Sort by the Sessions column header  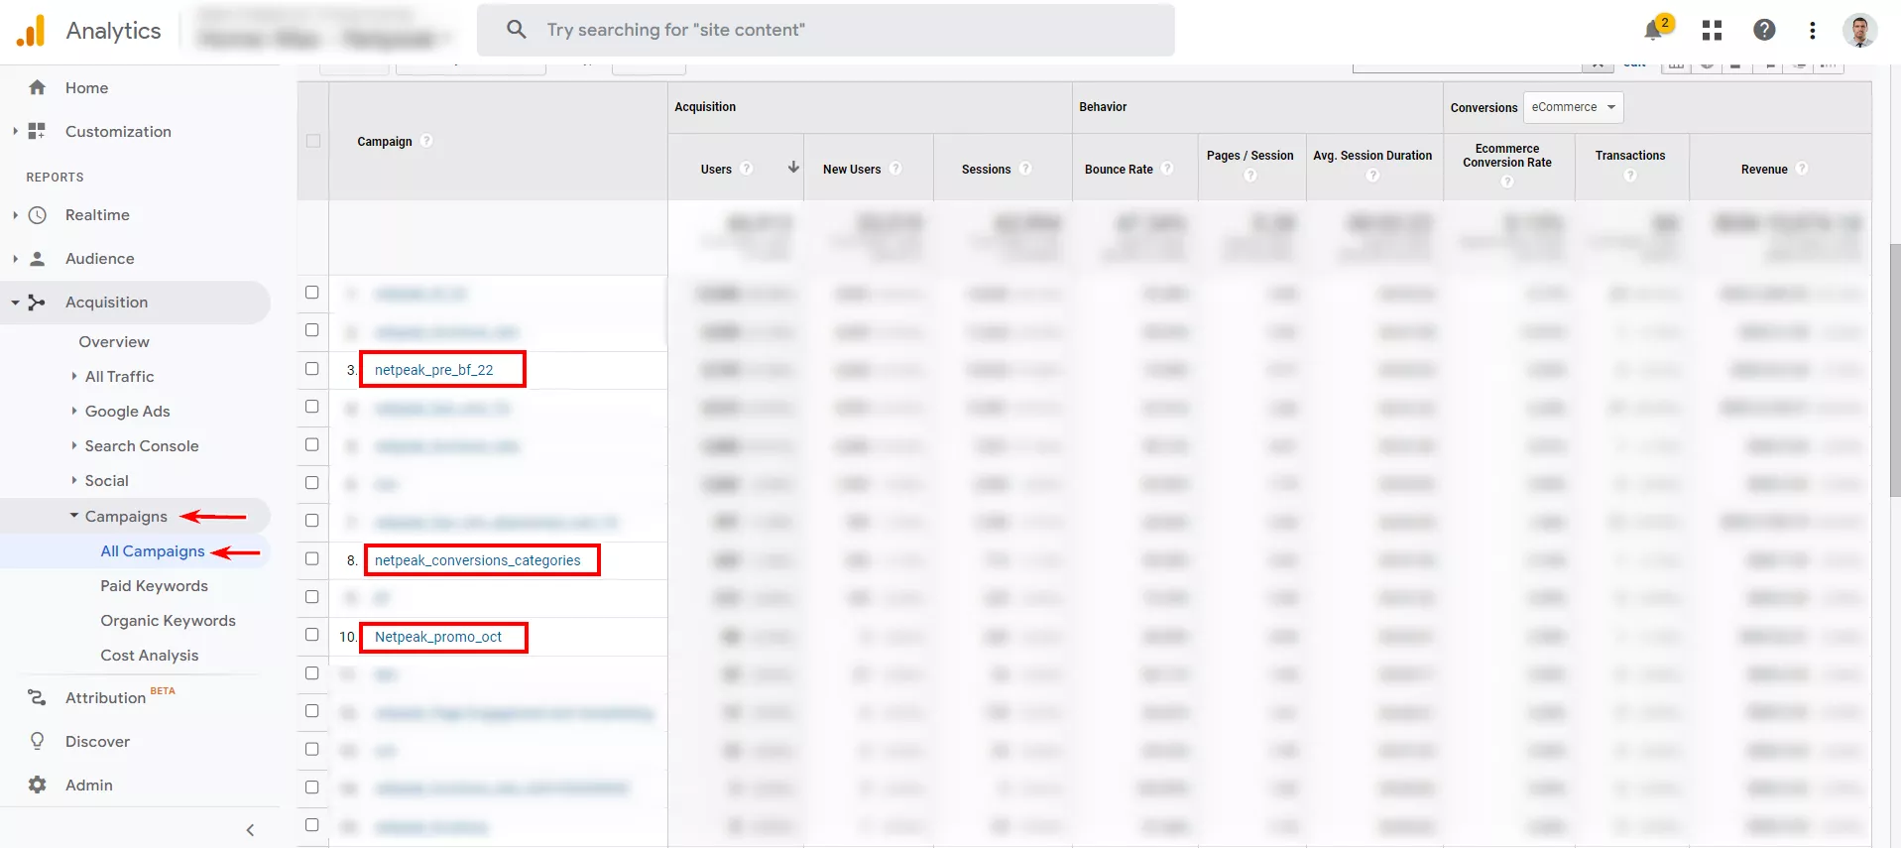pyautogui.click(x=986, y=170)
